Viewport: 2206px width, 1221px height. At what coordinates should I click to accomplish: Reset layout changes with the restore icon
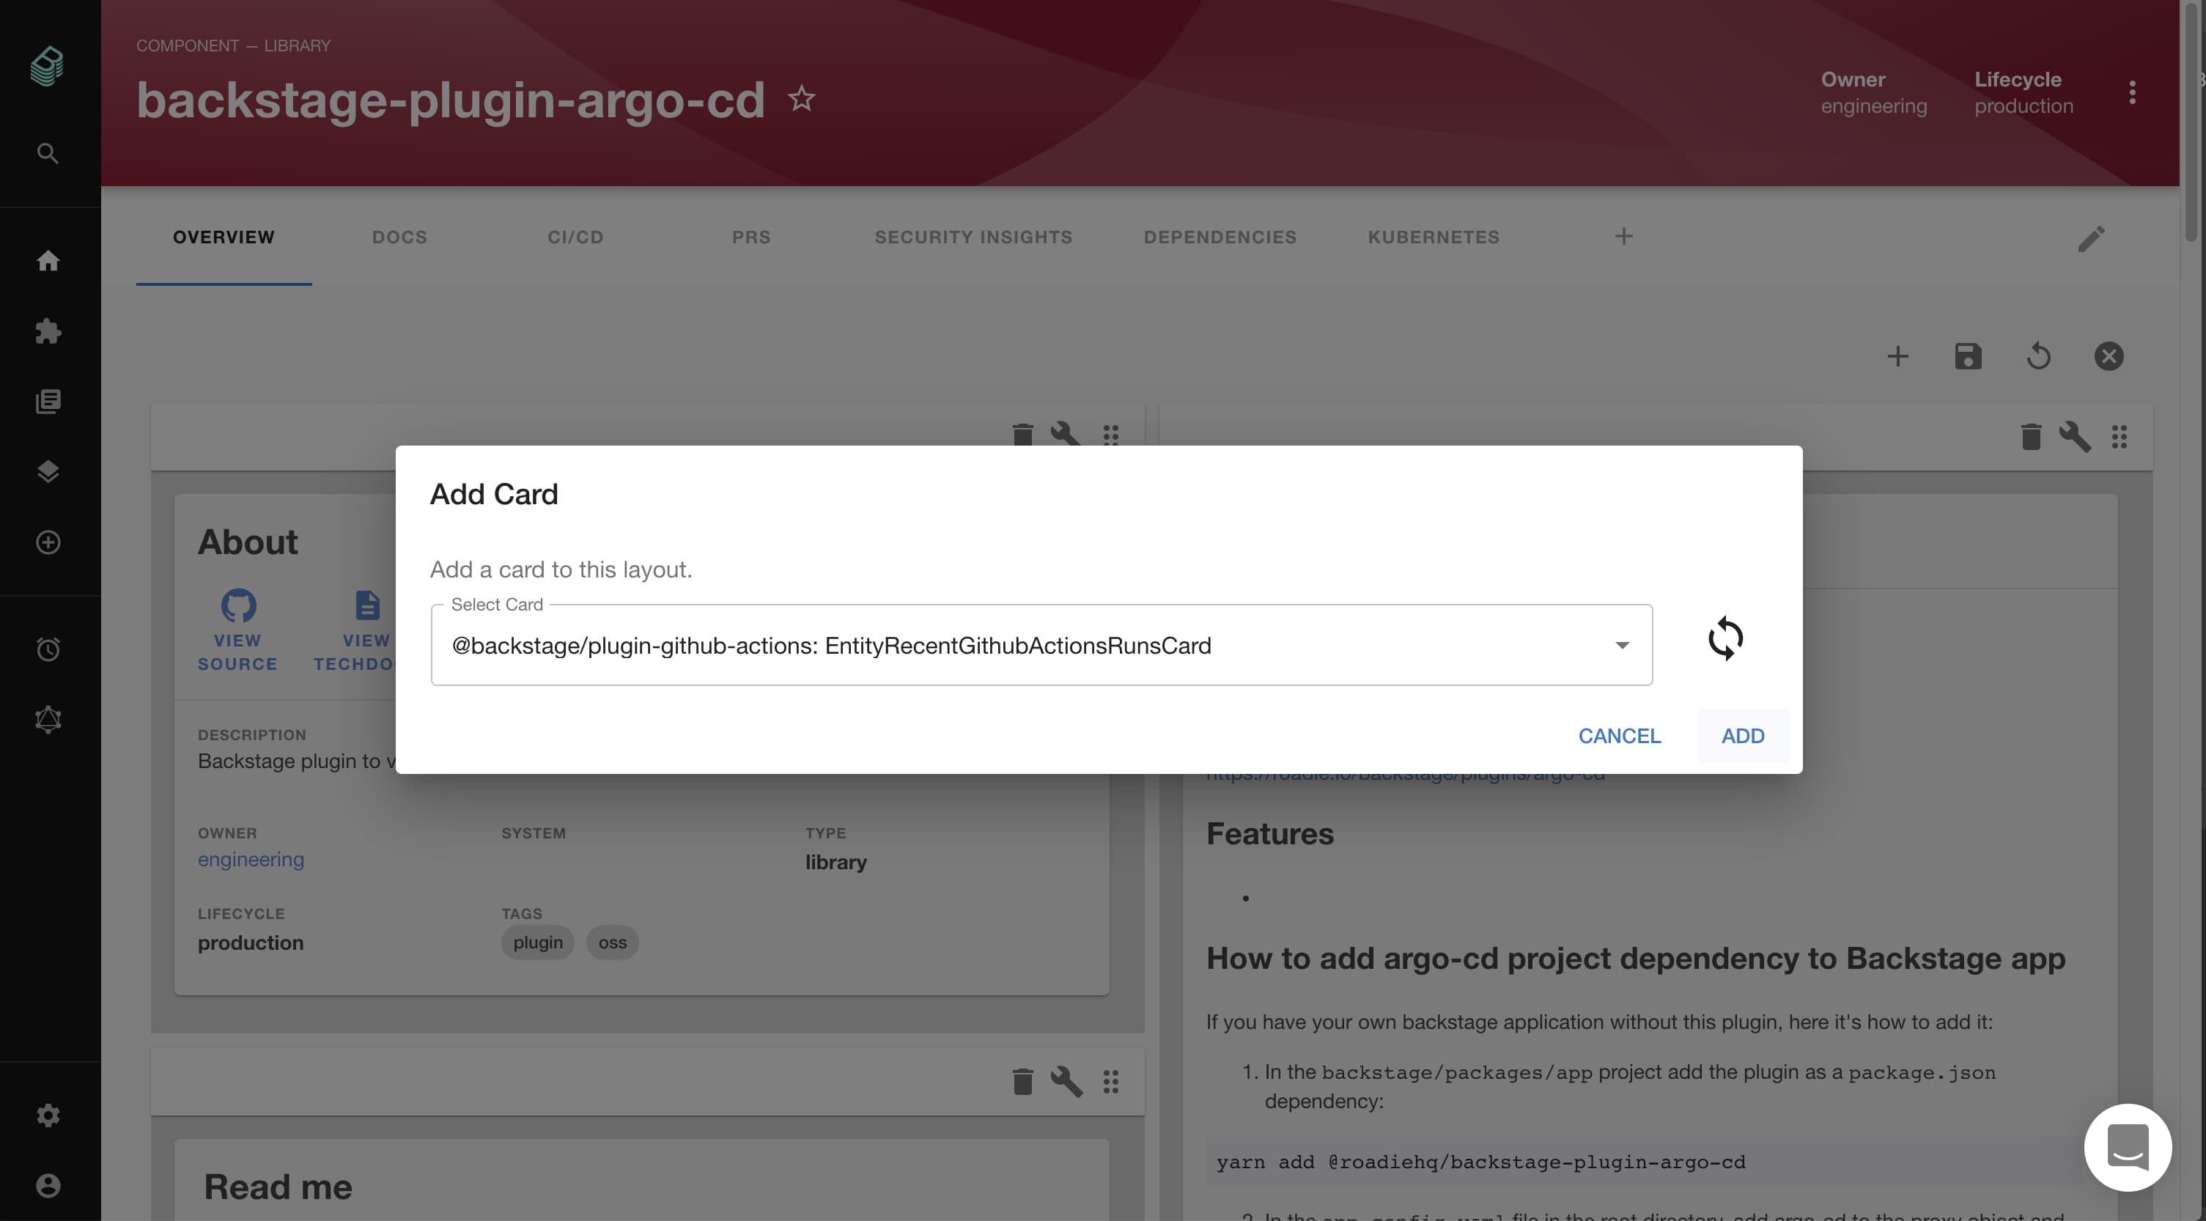point(2039,356)
